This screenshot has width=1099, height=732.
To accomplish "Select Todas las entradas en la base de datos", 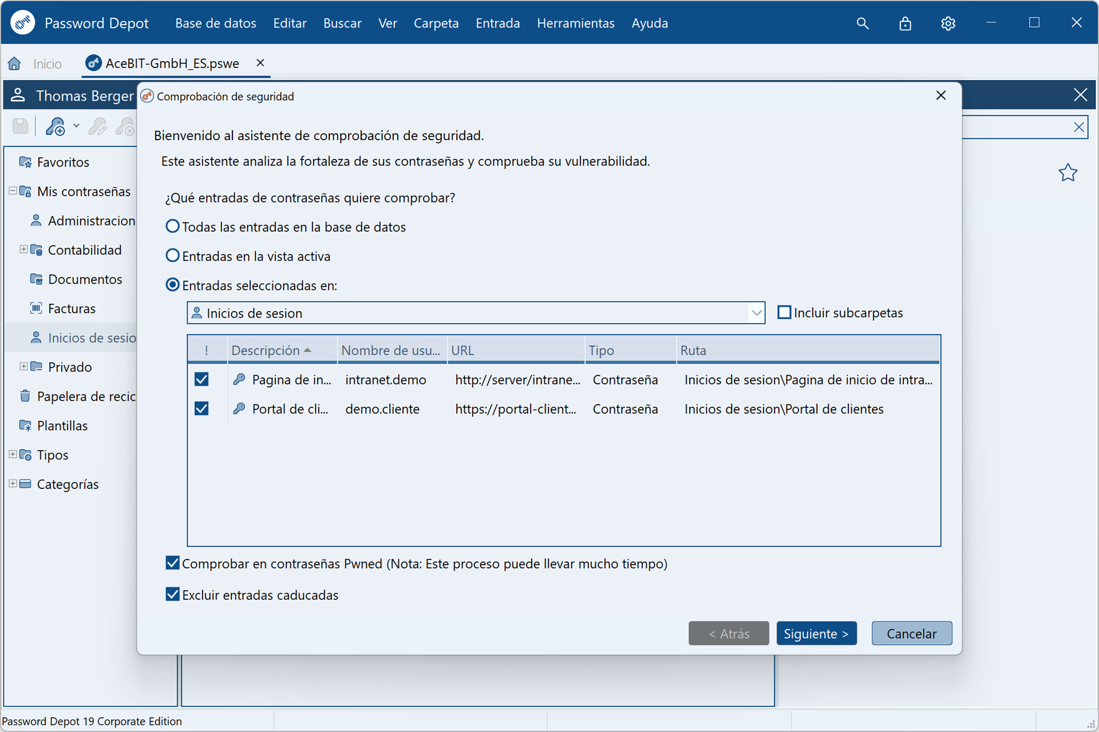I will (x=172, y=226).
